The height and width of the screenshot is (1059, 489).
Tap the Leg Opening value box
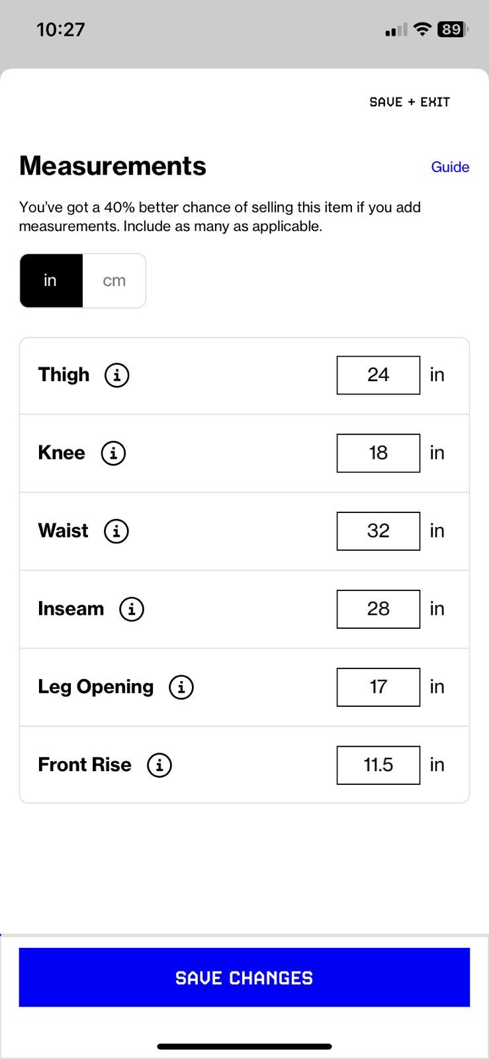(x=378, y=687)
